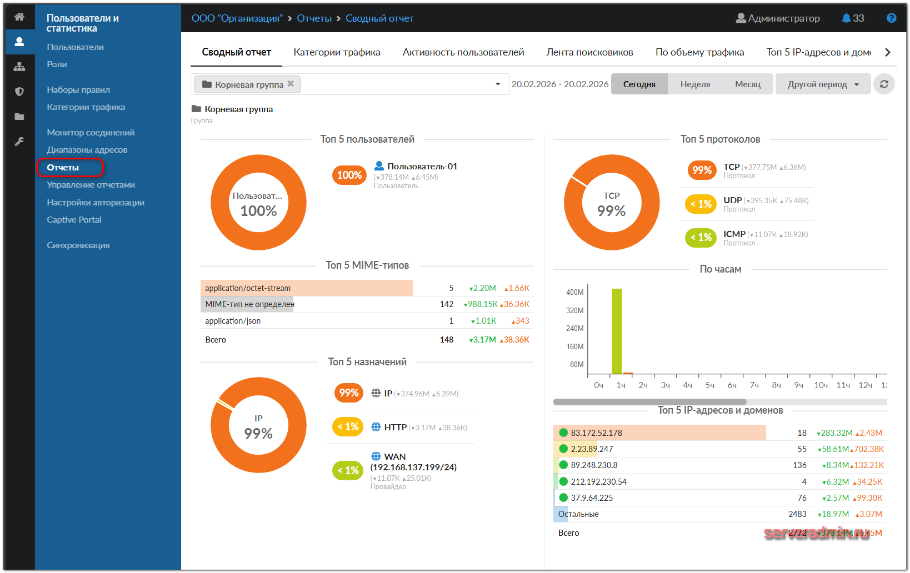Open the Активность пользователей tab

[x=463, y=52]
